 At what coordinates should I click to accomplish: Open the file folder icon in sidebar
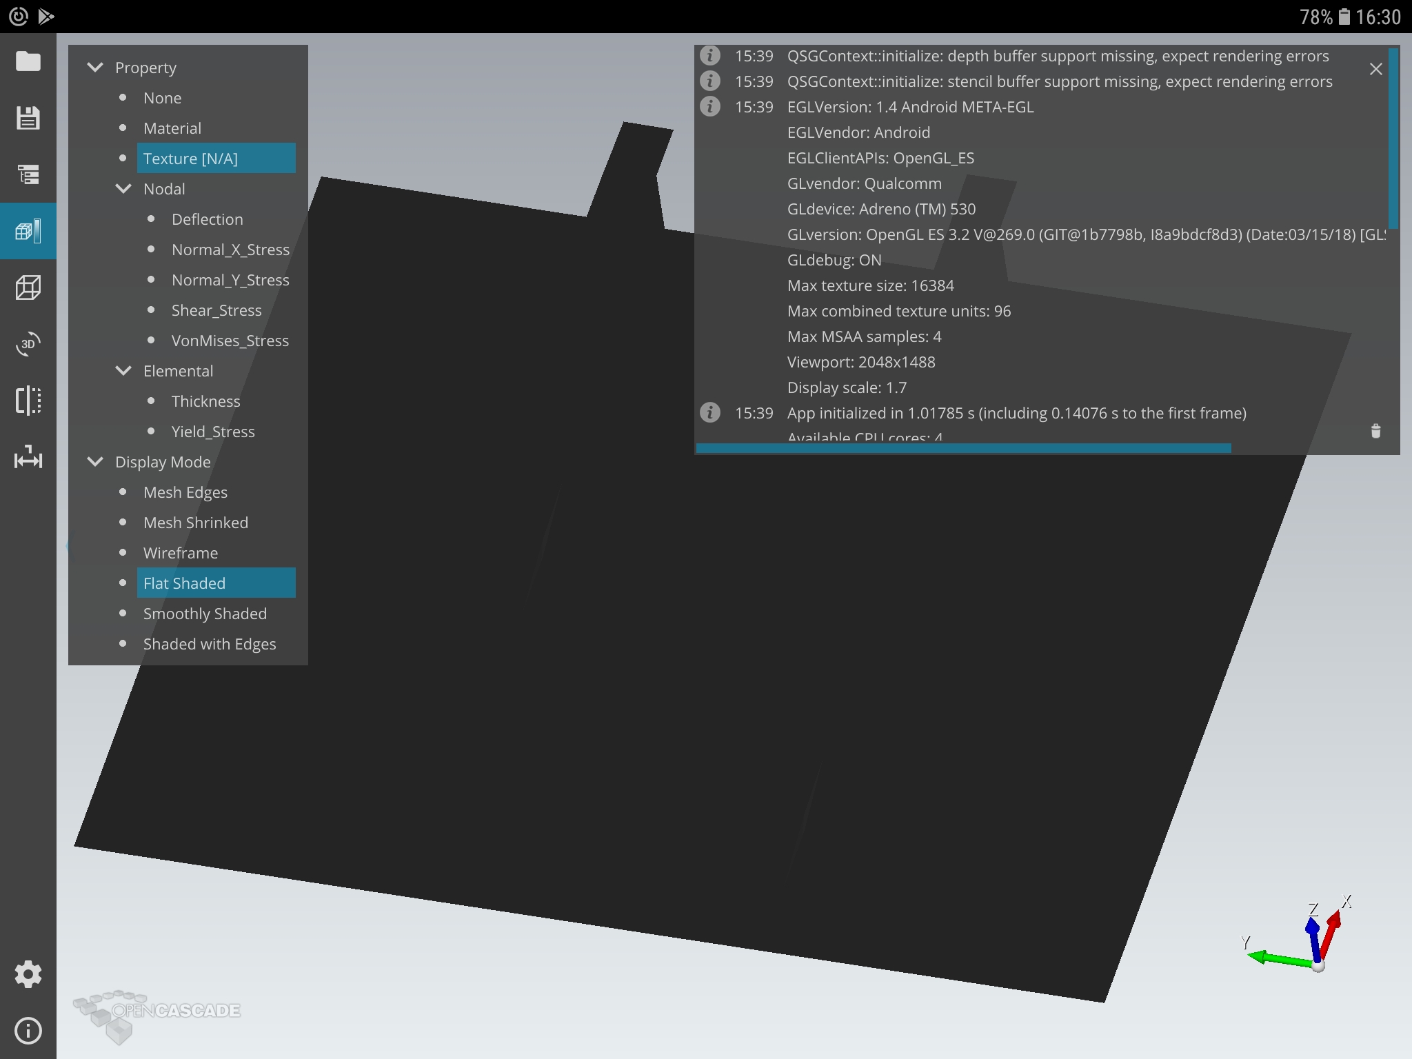[28, 61]
